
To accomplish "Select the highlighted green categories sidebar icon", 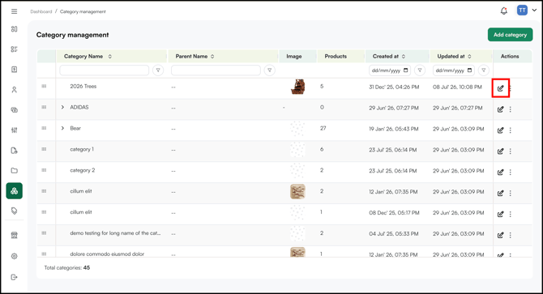I will (15, 191).
